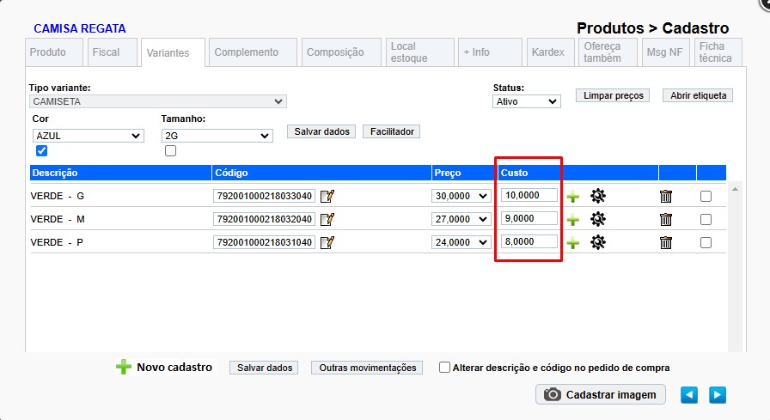Check the Tamanho checkbox
Viewport: 770px width, 420px height.
[x=170, y=150]
